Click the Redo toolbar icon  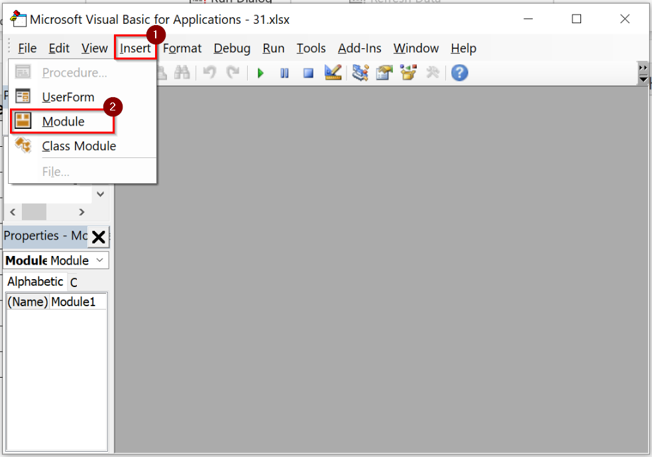coord(233,73)
